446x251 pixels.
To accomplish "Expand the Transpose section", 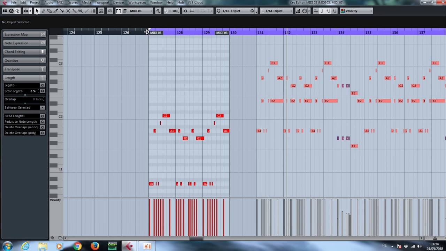I will [21, 69].
